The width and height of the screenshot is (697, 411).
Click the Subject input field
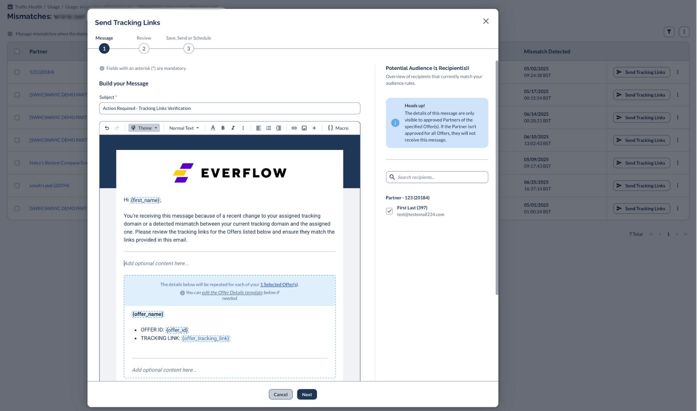[x=230, y=108]
